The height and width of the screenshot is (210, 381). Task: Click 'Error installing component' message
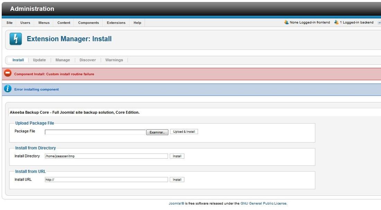pos(36,89)
